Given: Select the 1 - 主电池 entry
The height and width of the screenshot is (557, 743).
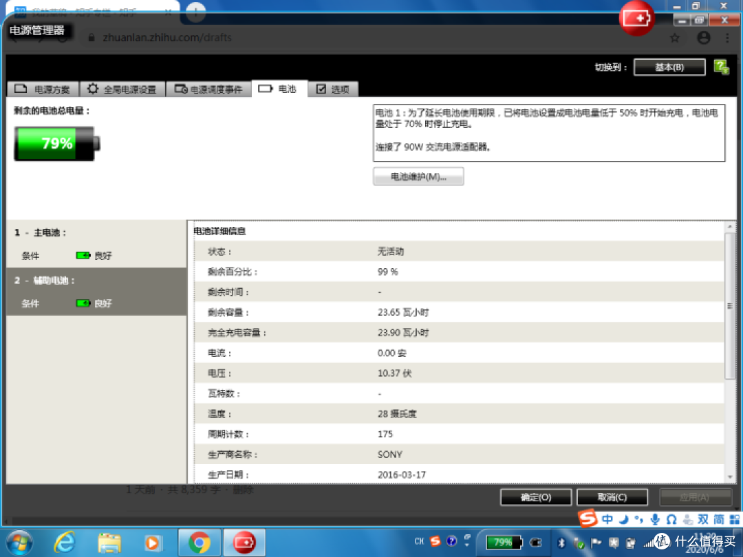Looking at the screenshot, I should coord(97,244).
